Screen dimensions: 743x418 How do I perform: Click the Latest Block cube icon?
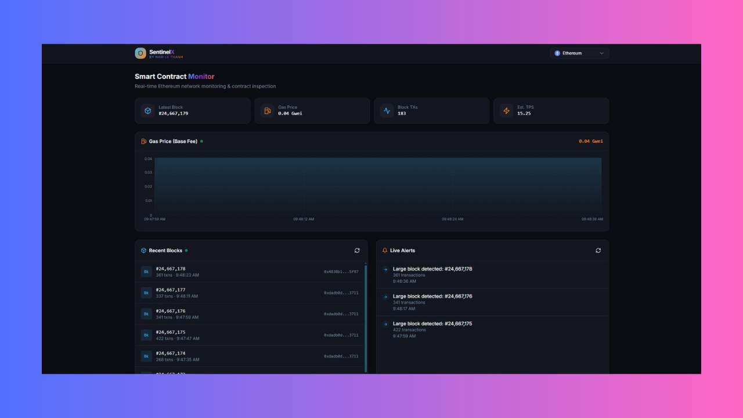pyautogui.click(x=148, y=111)
